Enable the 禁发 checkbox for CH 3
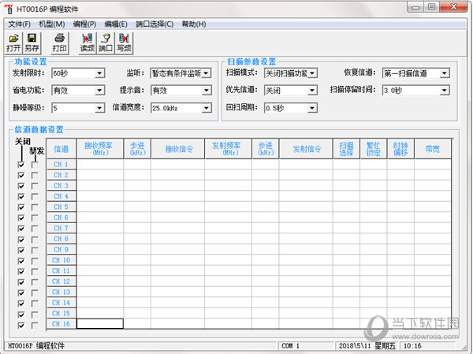 click(35, 186)
